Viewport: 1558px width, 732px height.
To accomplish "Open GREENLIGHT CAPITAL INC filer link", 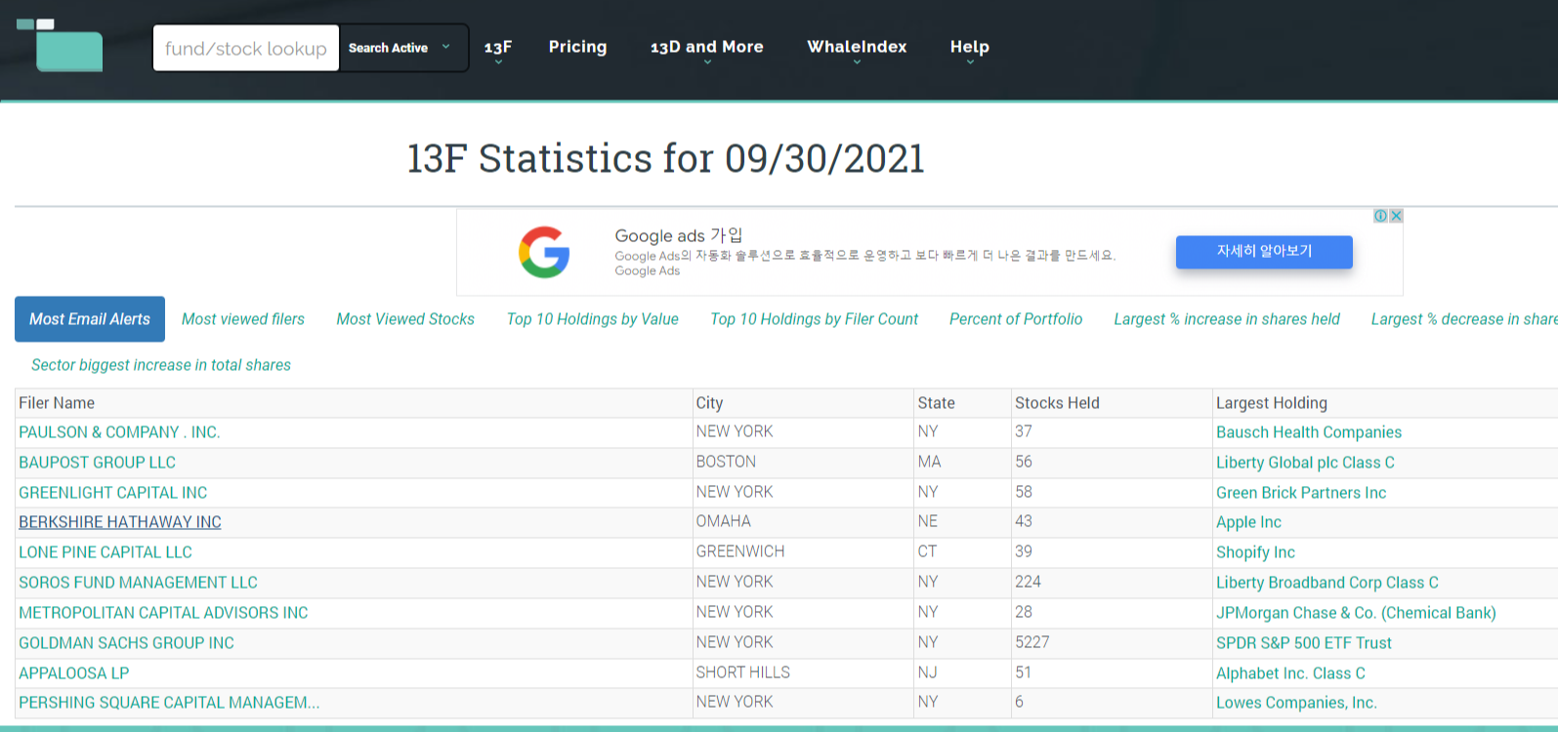I will (x=113, y=493).
